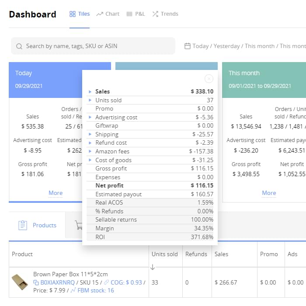The width and height of the screenshot is (306, 306).
Task: Expand the Units sold row
Action: coord(90,100)
